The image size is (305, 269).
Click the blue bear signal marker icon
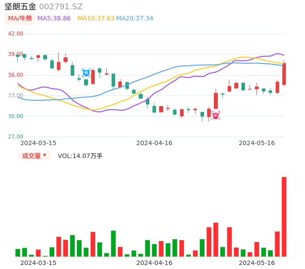click(x=86, y=72)
